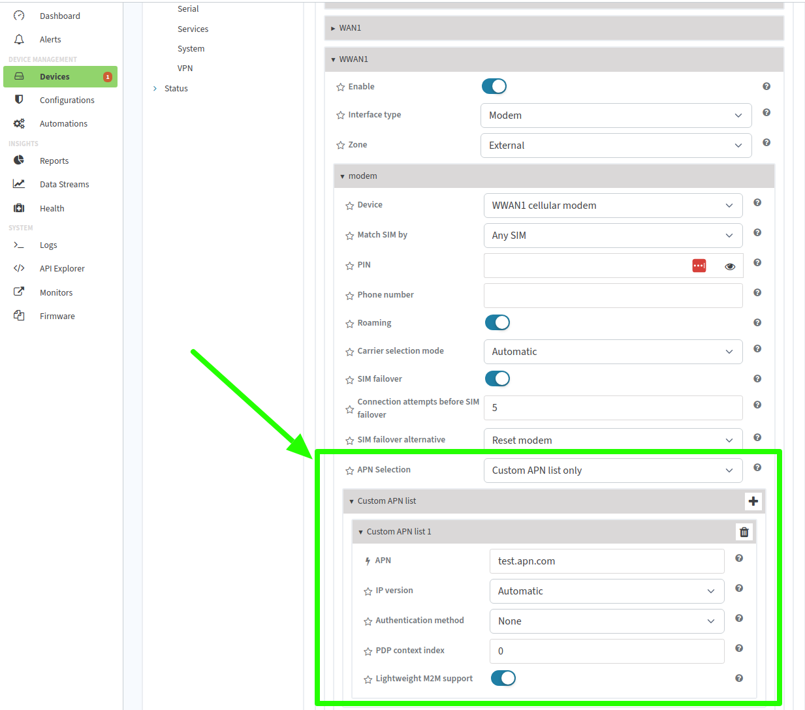805x710 pixels.
Task: Go to Devices section
Action: pos(60,76)
